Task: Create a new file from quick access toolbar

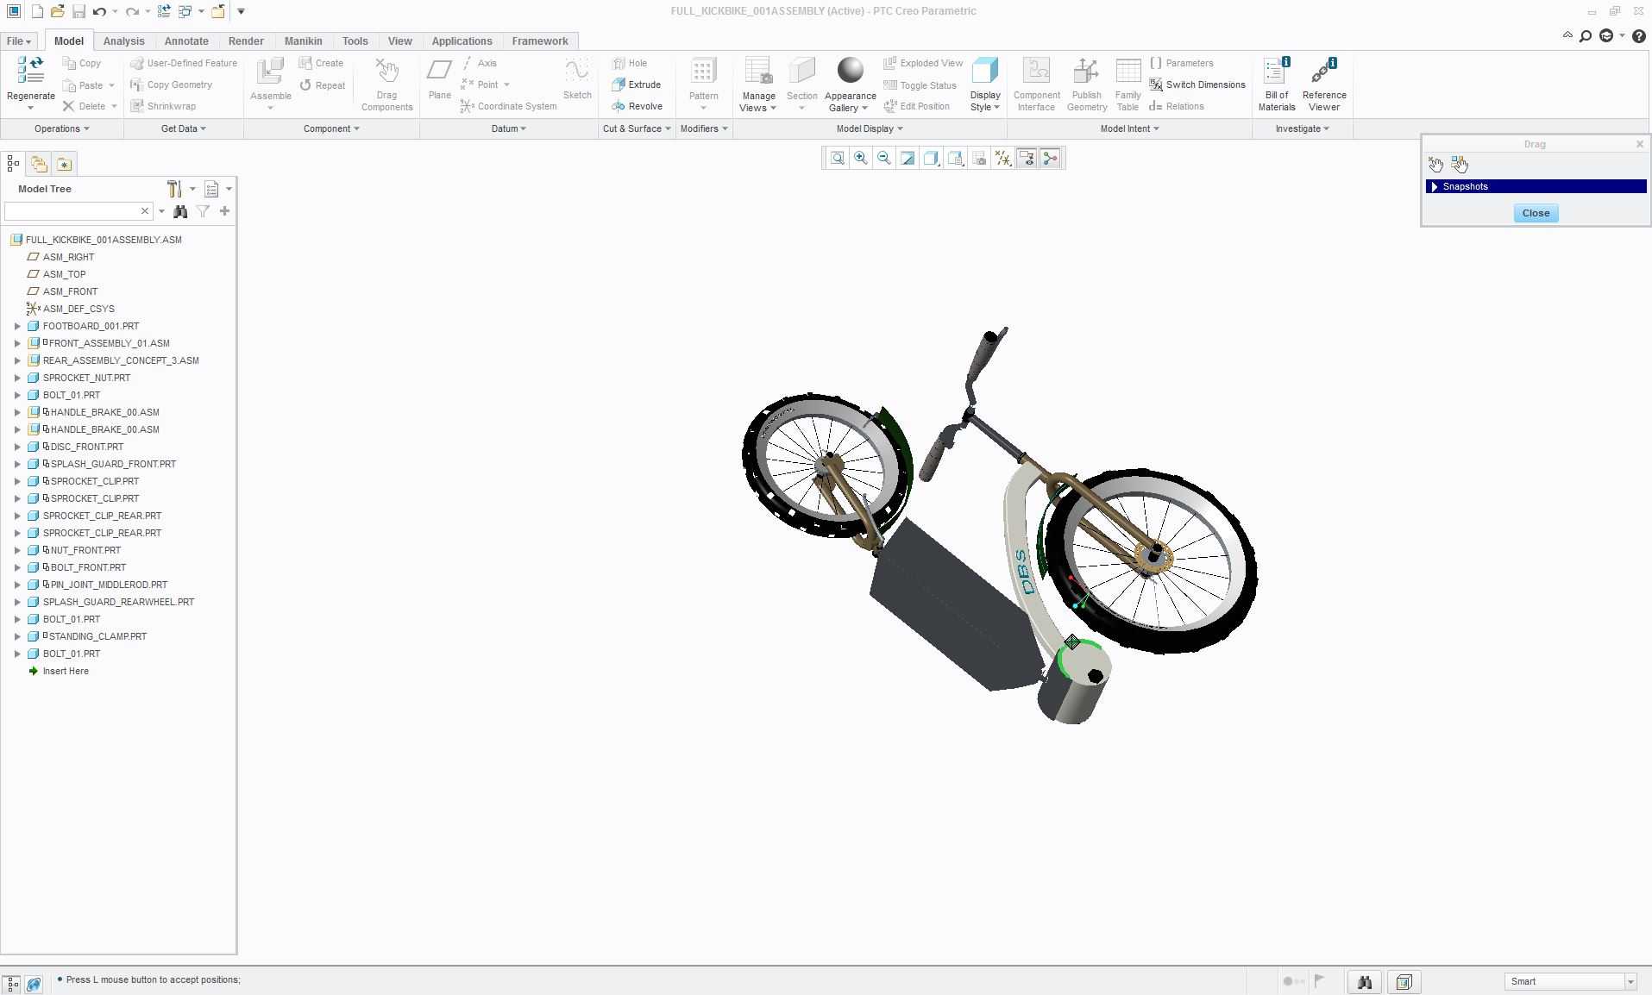Action: point(36,11)
